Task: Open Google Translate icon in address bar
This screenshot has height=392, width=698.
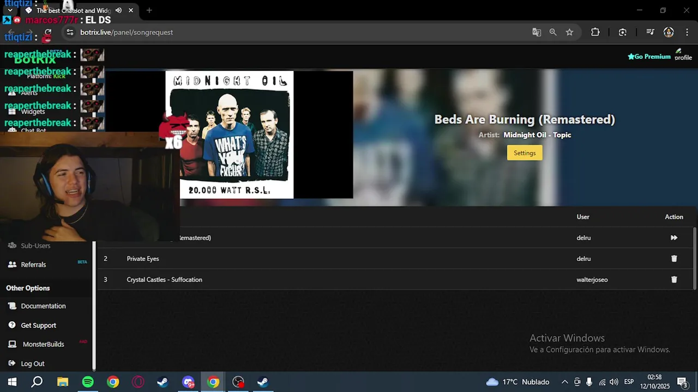Action: (x=537, y=32)
